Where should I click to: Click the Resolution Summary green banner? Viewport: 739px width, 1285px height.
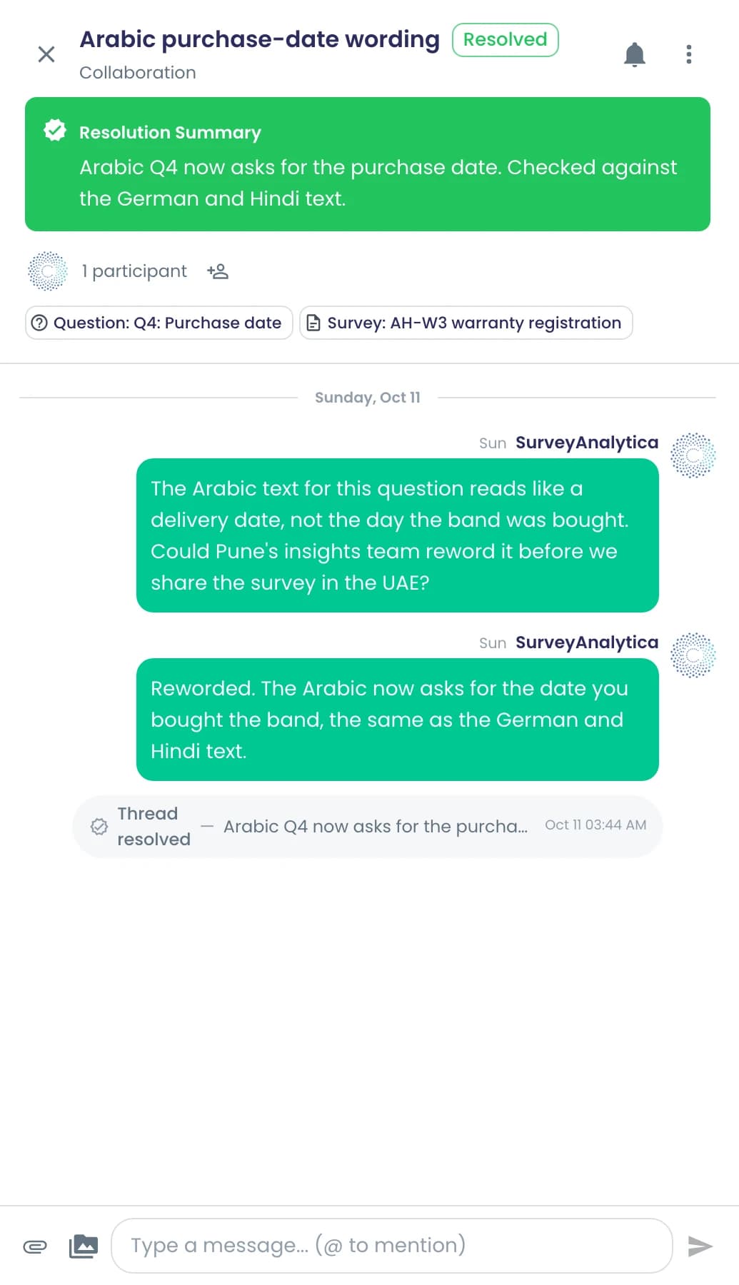[368, 164]
